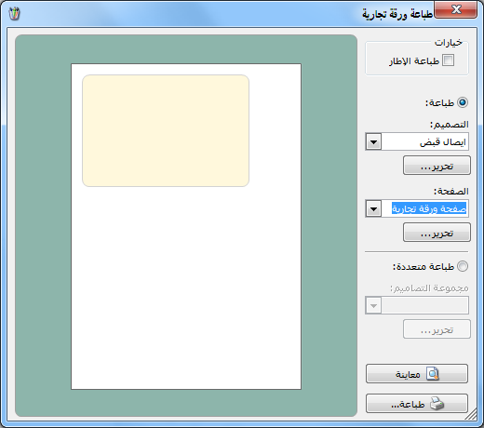Click the صفحة ورقة تجارية text field
This screenshot has height=428, width=484.
pyautogui.click(x=424, y=208)
